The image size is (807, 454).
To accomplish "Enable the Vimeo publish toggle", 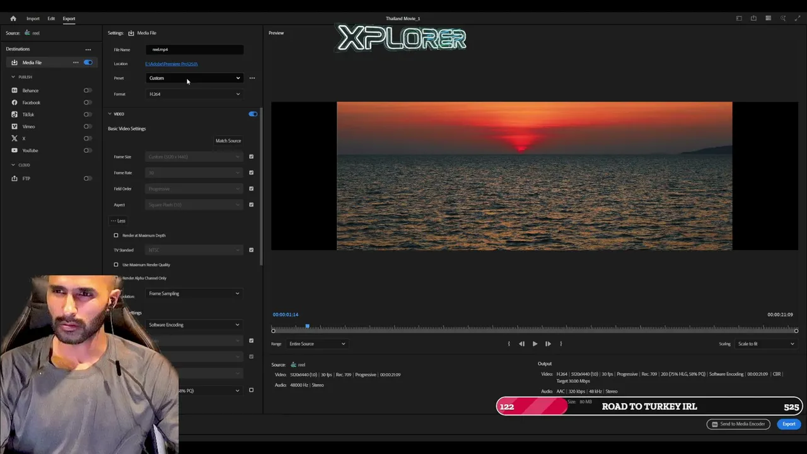I will (x=88, y=126).
